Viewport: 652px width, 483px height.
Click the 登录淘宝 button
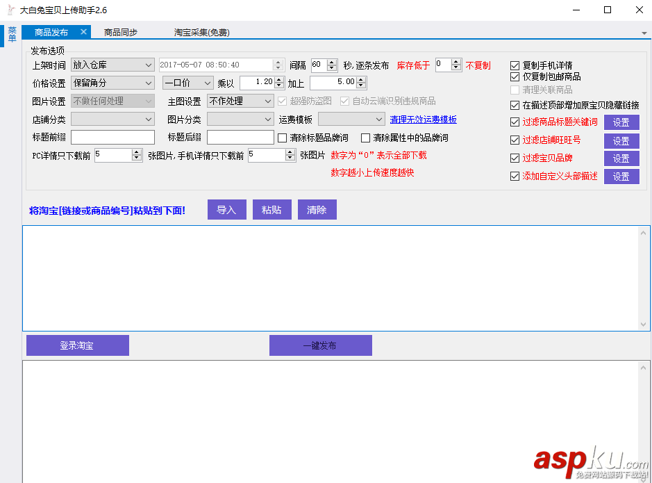77,345
